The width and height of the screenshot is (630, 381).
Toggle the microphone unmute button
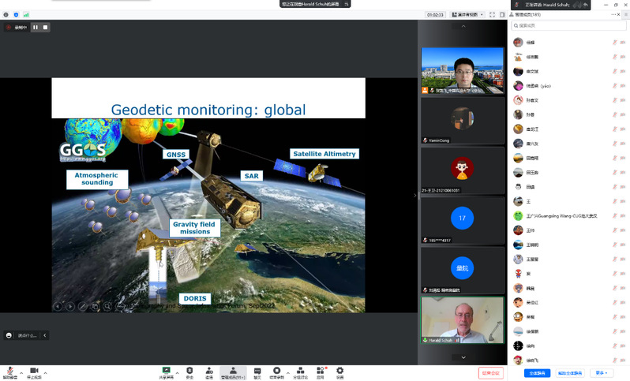pos(9,372)
